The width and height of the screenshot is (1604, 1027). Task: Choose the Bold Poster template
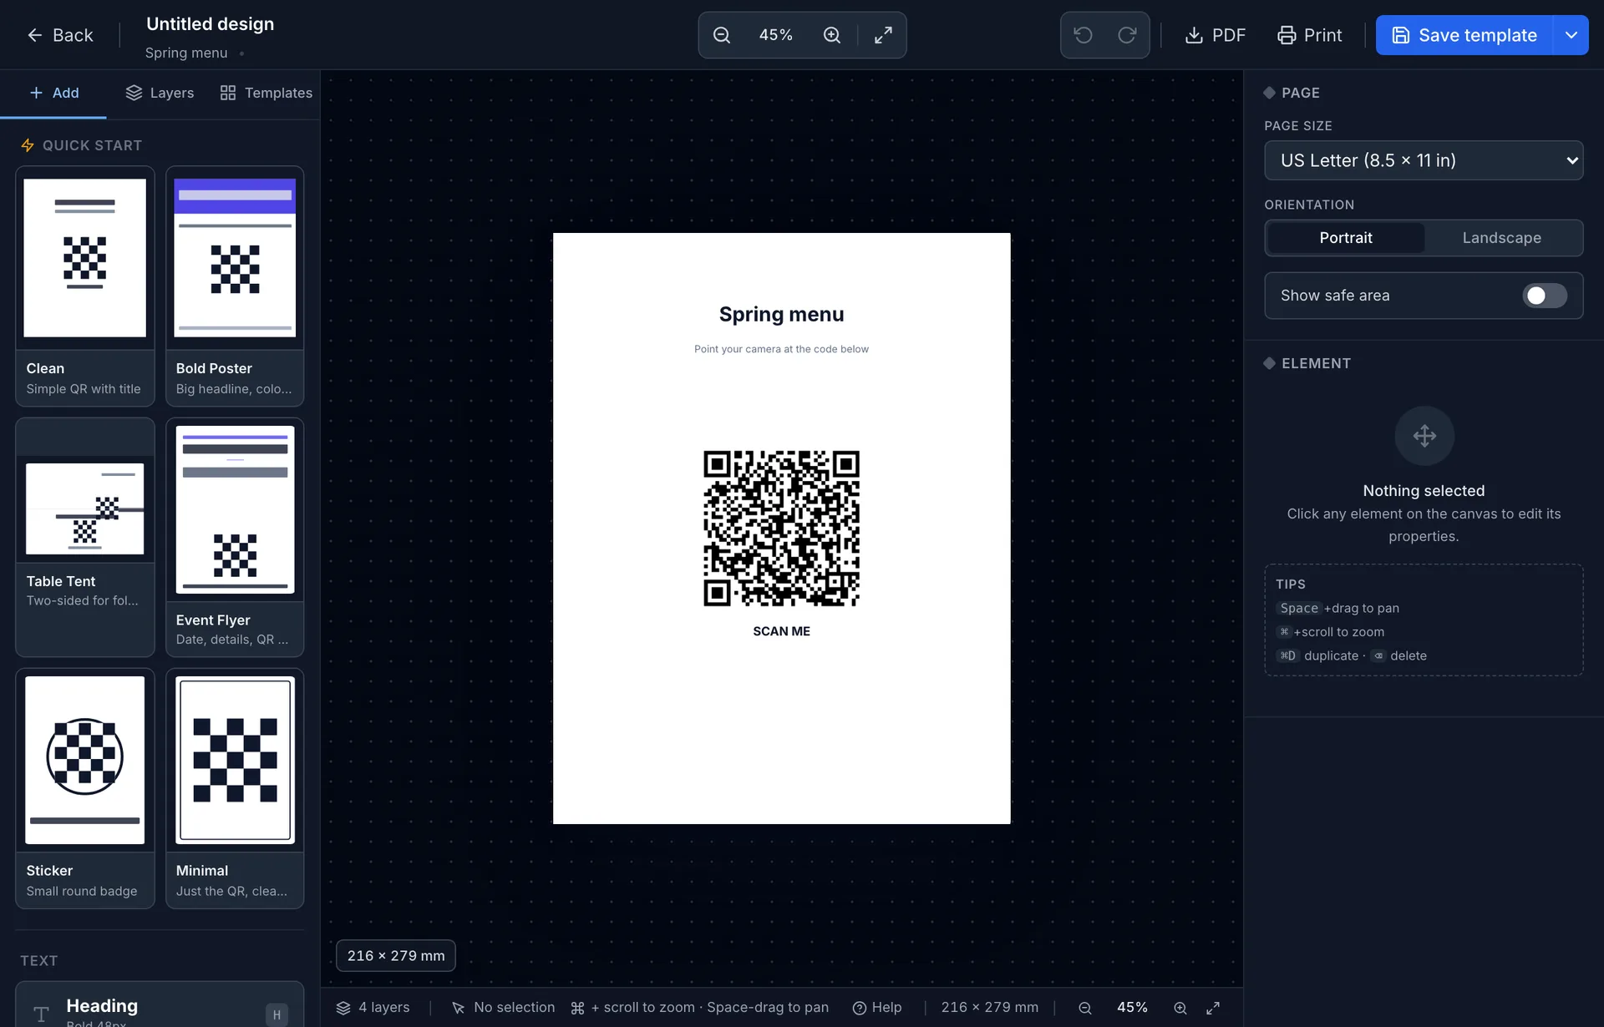235,286
